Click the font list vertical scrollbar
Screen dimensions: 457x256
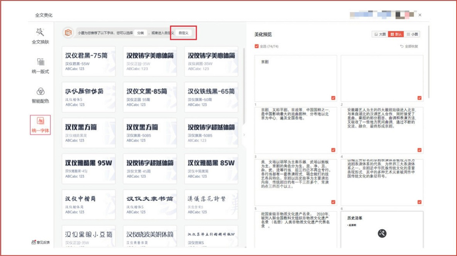pos(244,86)
